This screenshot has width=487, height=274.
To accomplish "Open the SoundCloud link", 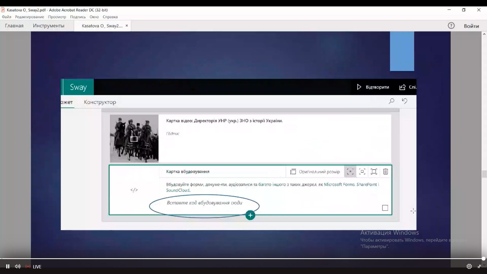I will click(x=178, y=190).
